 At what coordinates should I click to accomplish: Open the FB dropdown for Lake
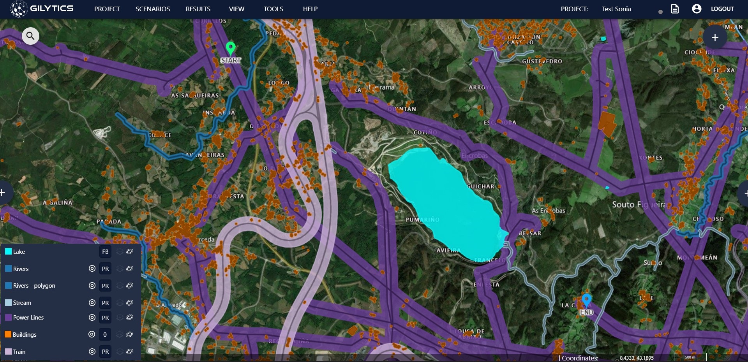[105, 252]
